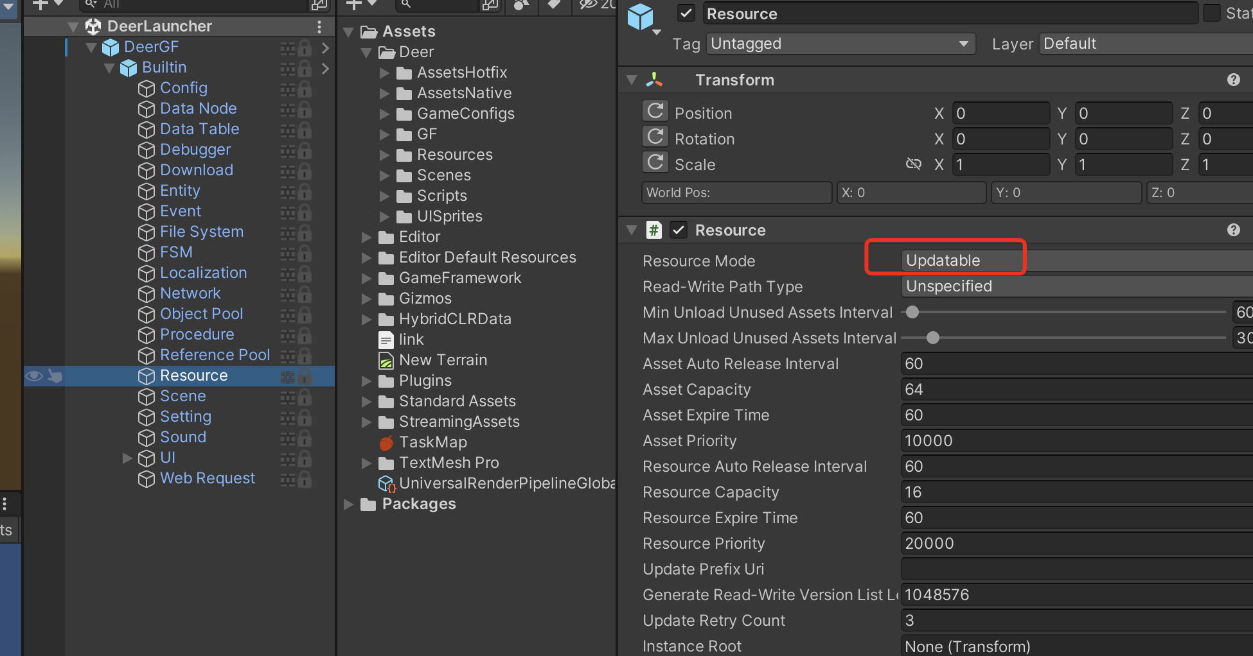Open the Resource Mode dropdown
1253x656 pixels.
(x=1077, y=261)
